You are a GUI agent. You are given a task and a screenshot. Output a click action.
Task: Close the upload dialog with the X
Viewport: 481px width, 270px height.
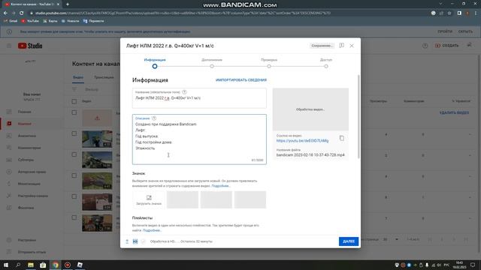coord(352,46)
